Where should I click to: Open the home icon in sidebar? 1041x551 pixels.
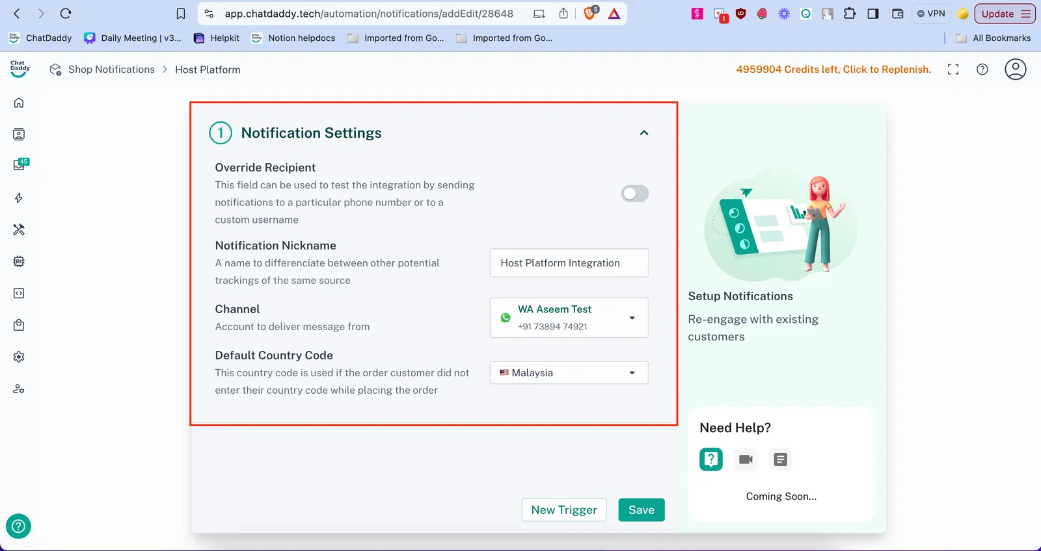coord(19,103)
